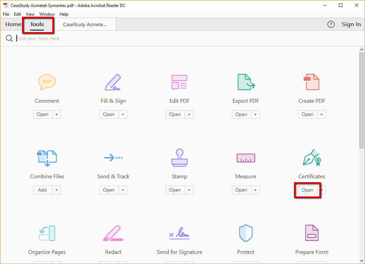Select the Fill & Sign pen icon
The image size is (365, 264).
pyautogui.click(x=113, y=82)
